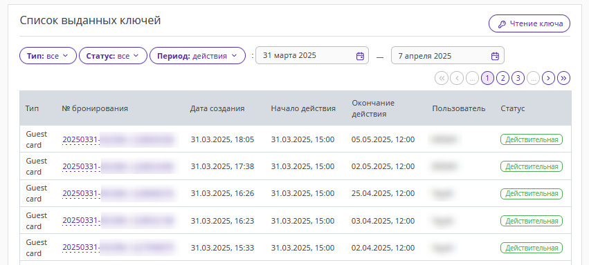This screenshot has height=265, width=589.
Task: Open calendar icon in 31 марта 2025 field
Action: coord(360,56)
